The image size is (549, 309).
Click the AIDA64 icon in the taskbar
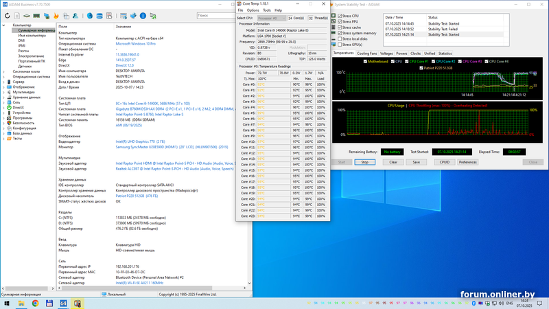tap(63, 303)
